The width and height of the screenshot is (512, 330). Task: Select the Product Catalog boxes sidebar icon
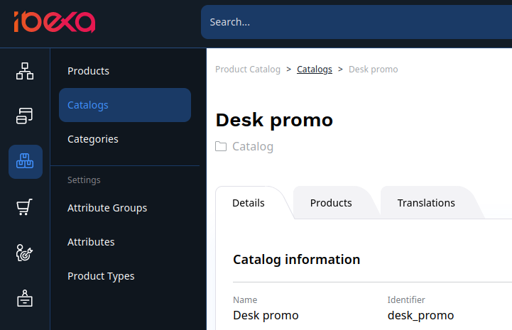pos(25,162)
